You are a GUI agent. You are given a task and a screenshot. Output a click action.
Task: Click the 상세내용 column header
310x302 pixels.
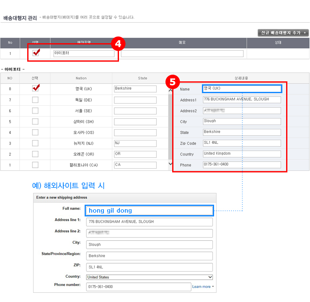(241, 78)
